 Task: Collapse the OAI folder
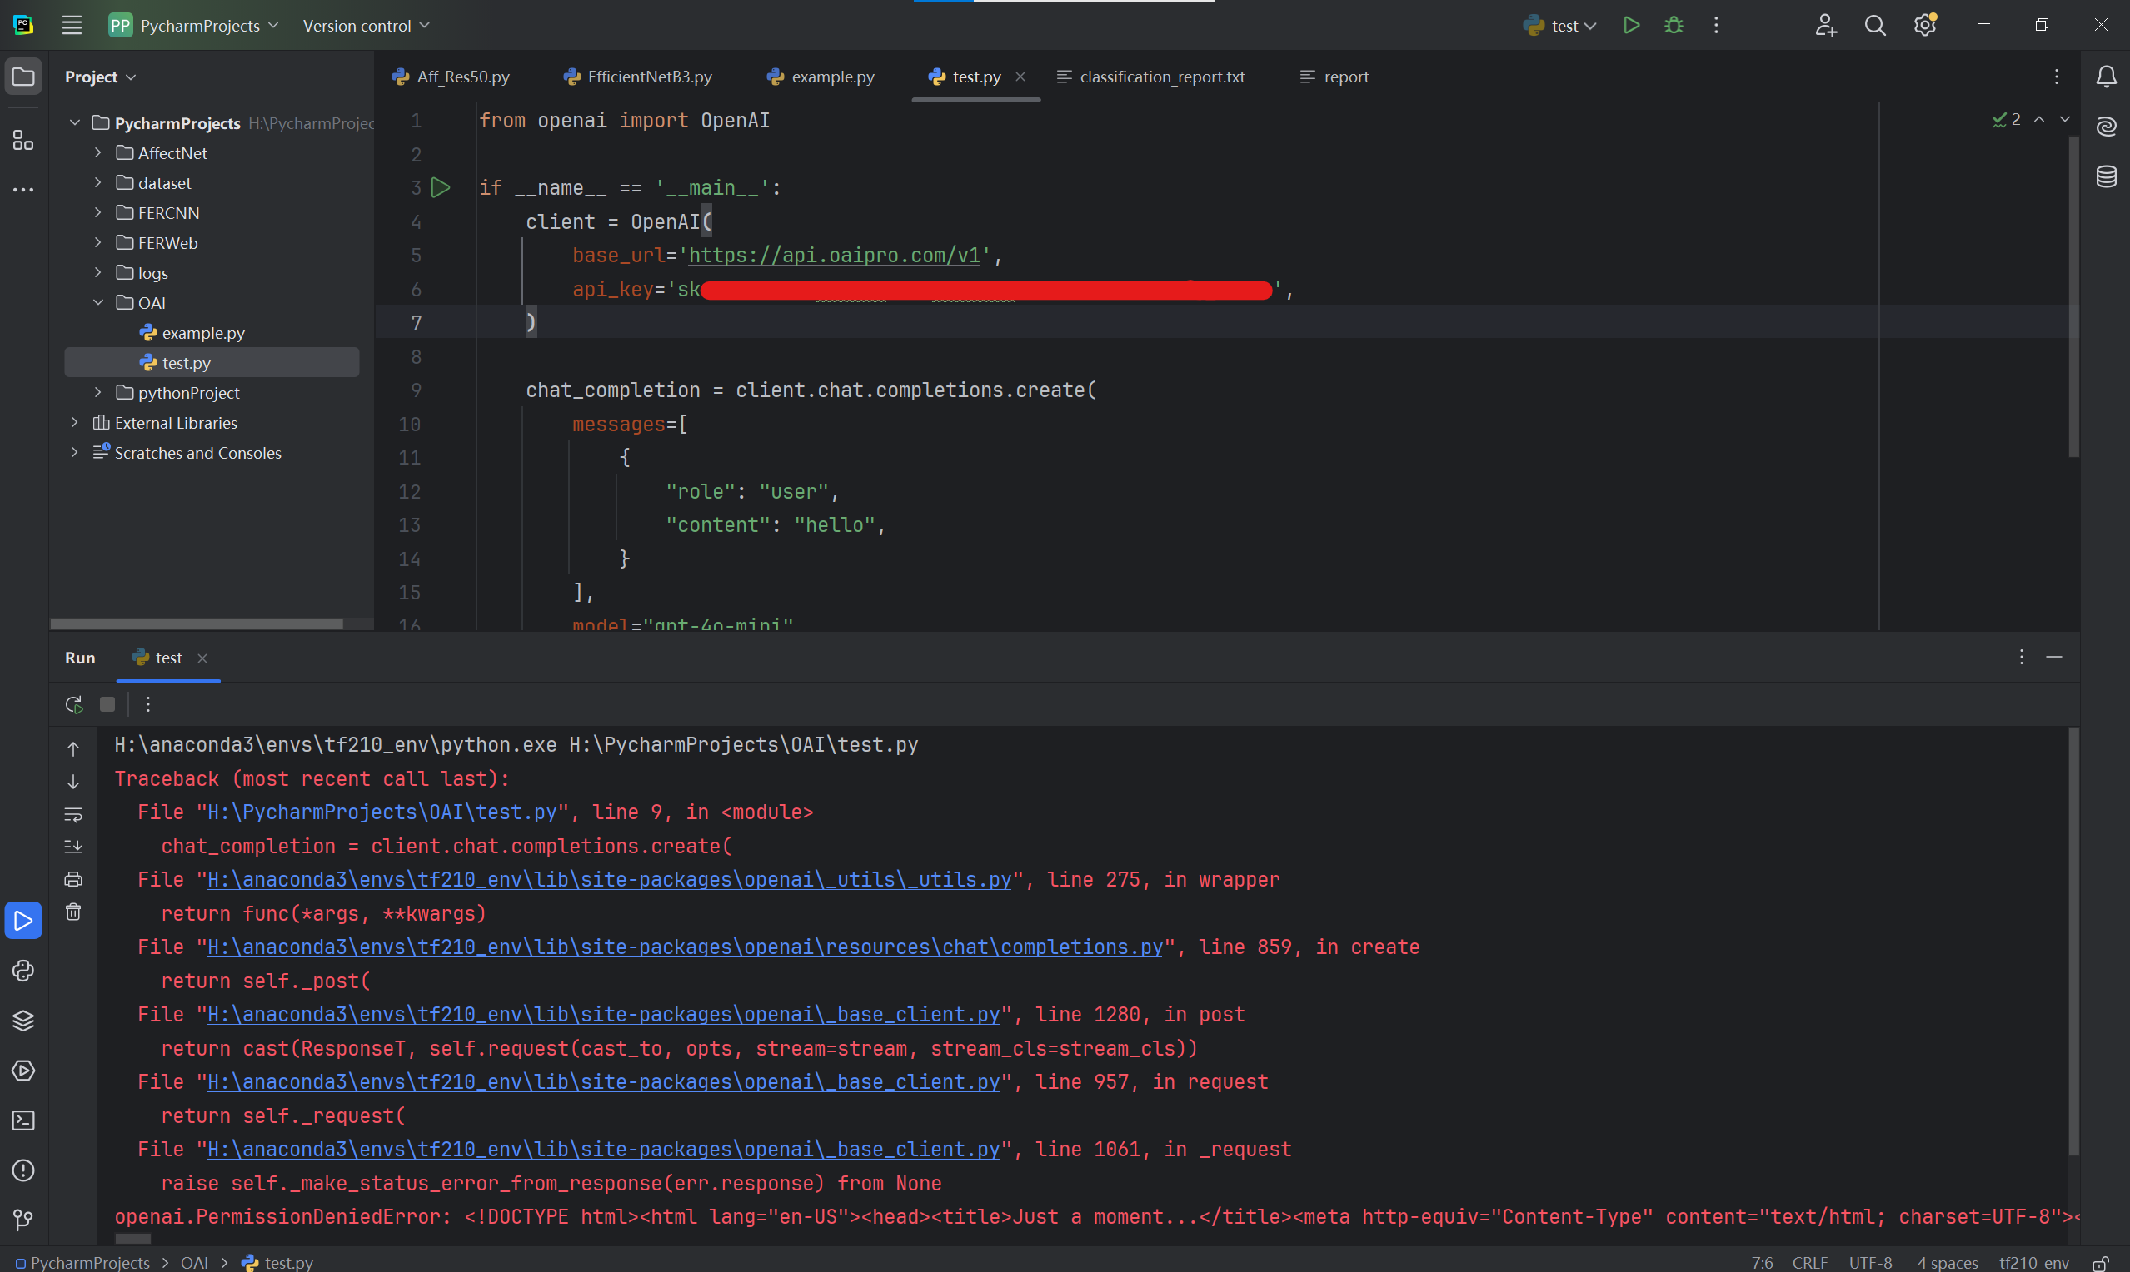(97, 302)
